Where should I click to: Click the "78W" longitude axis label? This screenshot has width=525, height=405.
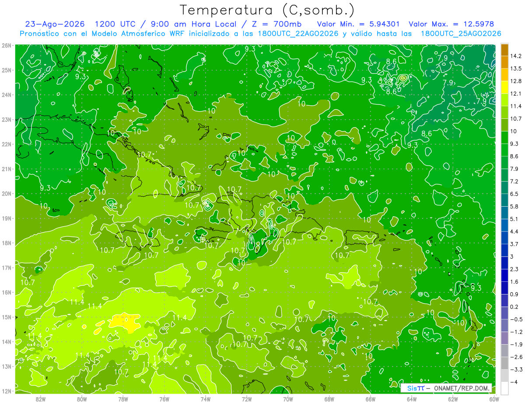coord(123,399)
